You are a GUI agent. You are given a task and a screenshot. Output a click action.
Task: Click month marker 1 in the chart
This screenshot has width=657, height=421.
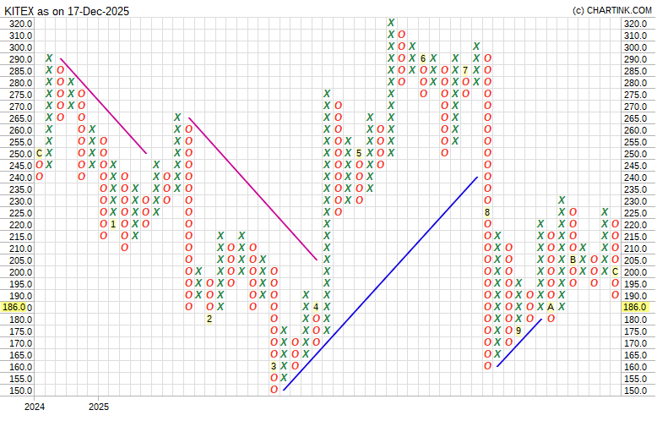113,224
